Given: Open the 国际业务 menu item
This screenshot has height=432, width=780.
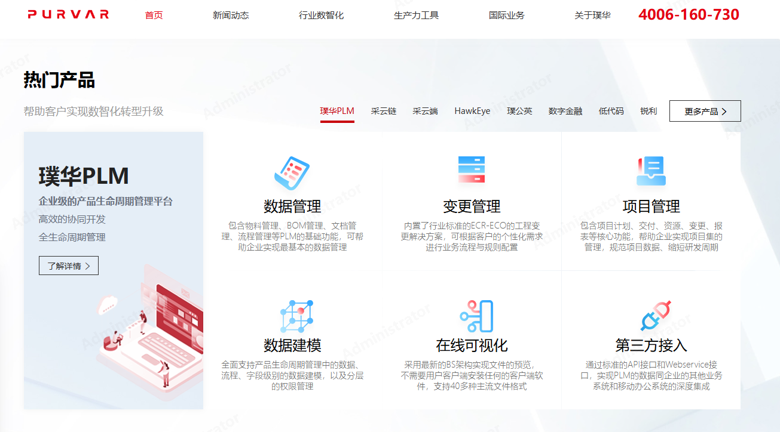Looking at the screenshot, I should (506, 15).
